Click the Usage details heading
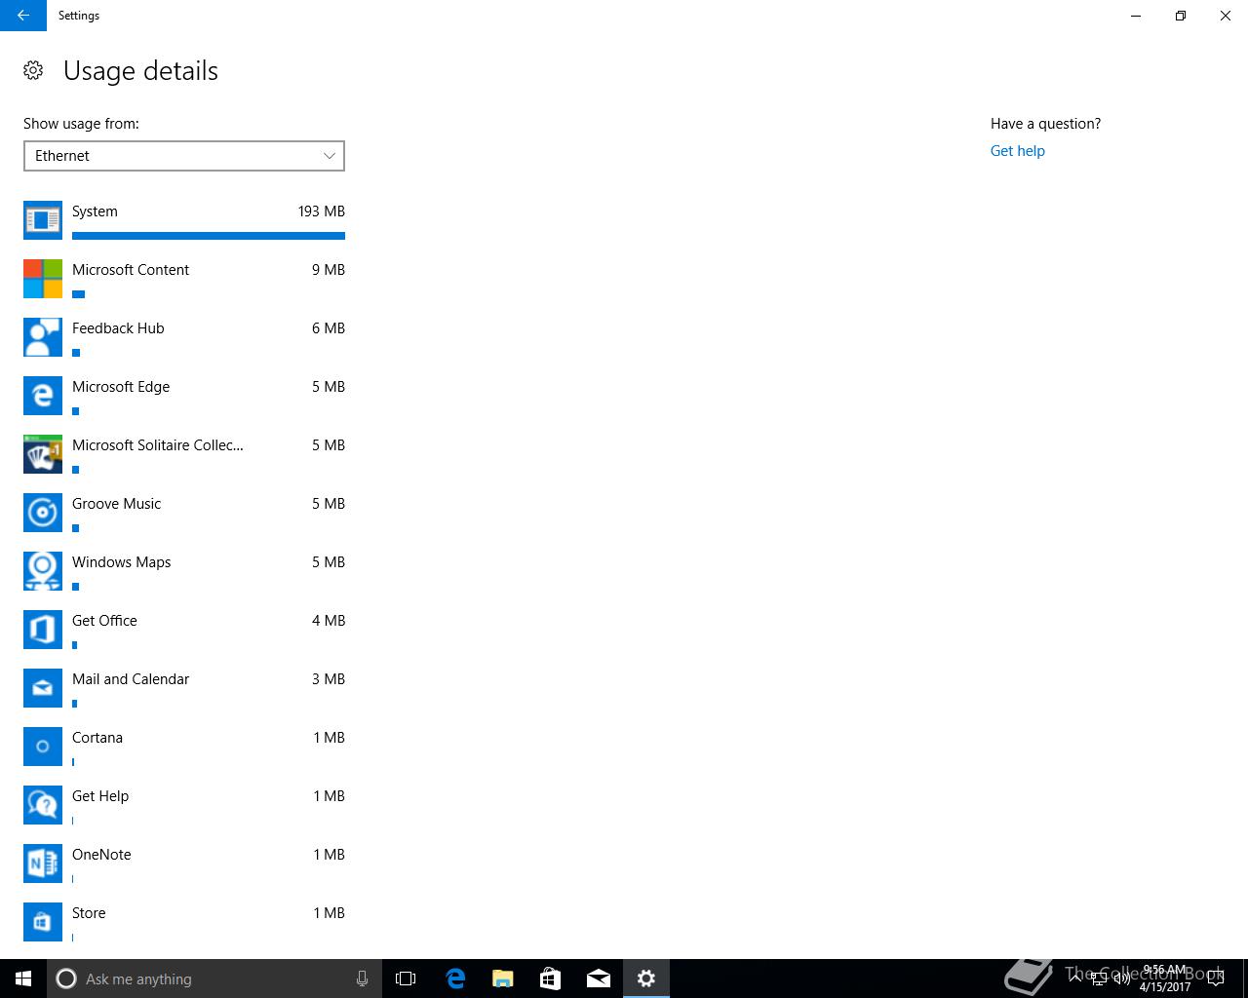The image size is (1248, 998). point(140,71)
